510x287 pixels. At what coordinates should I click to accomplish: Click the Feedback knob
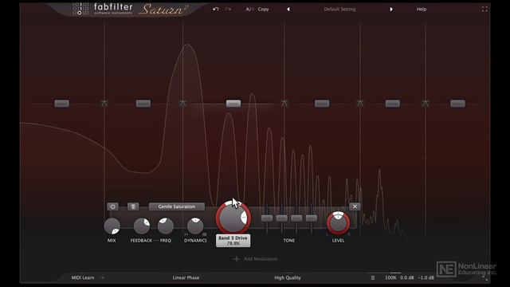click(x=142, y=226)
